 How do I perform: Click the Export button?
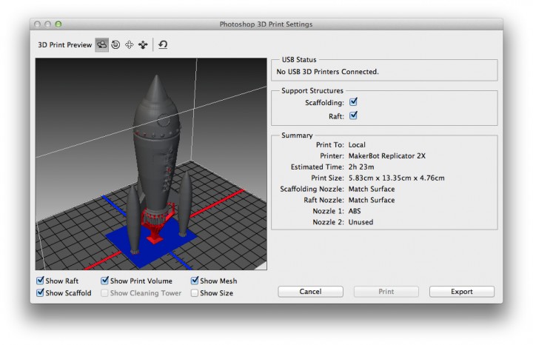pos(462,292)
